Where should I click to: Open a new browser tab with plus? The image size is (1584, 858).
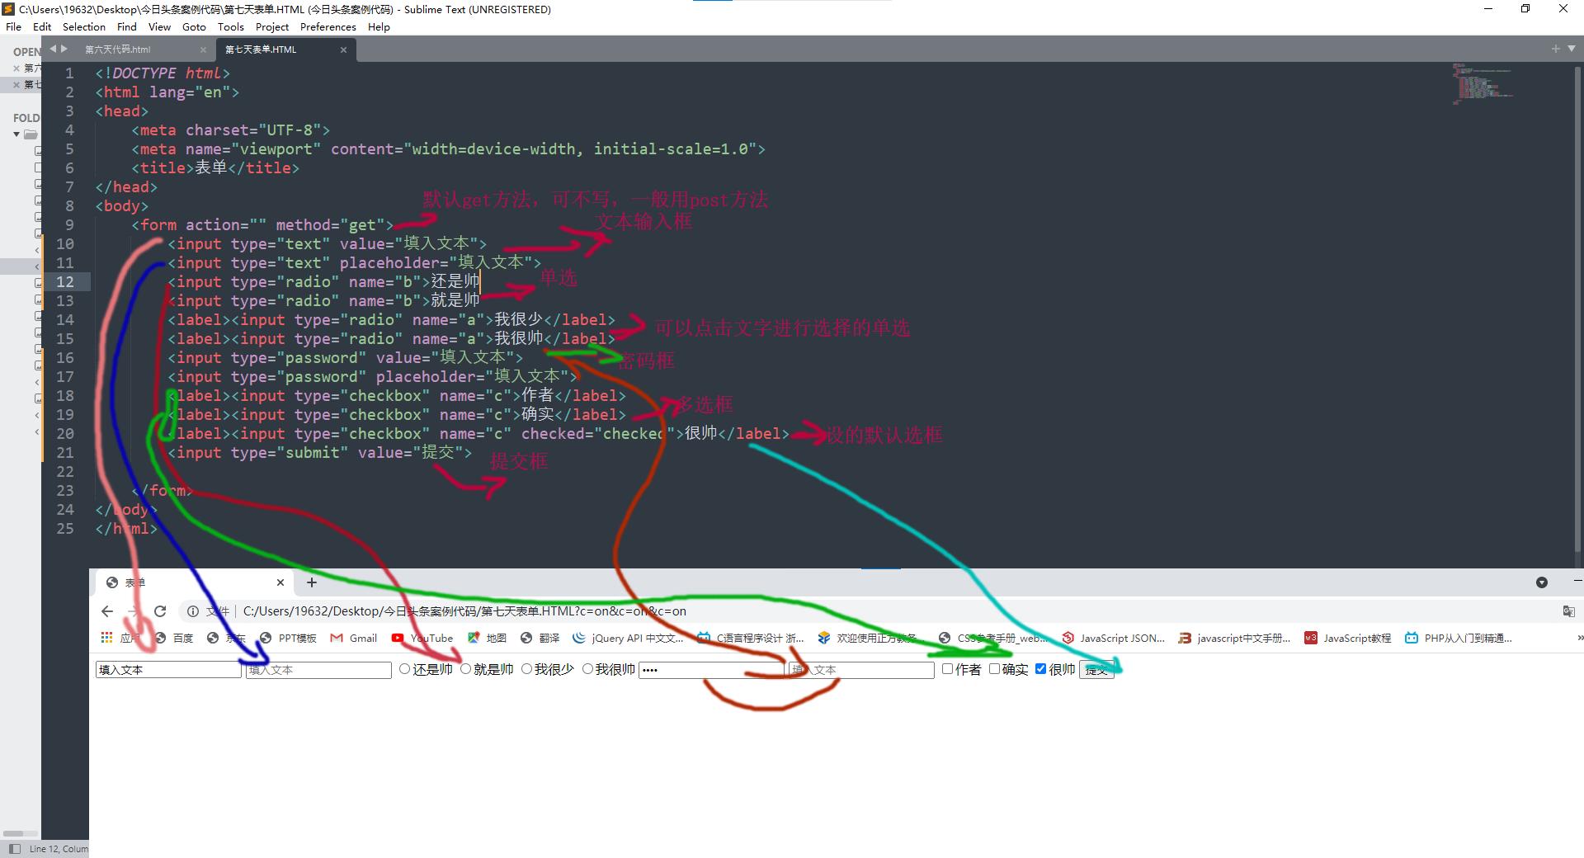311,582
